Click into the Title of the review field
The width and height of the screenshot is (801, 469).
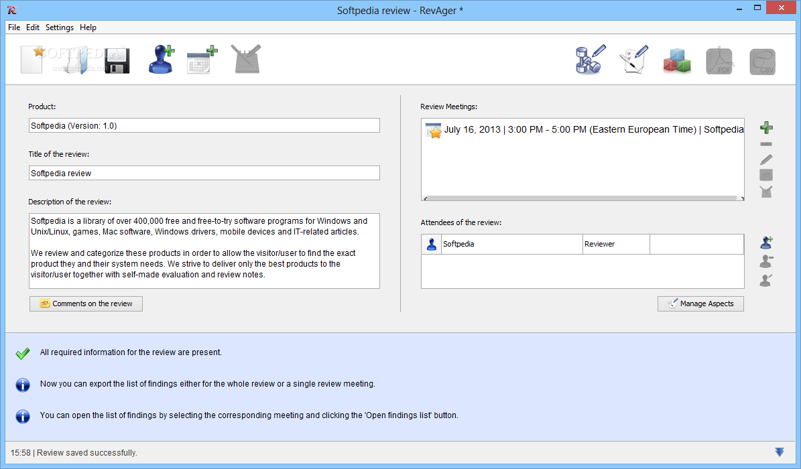(204, 173)
